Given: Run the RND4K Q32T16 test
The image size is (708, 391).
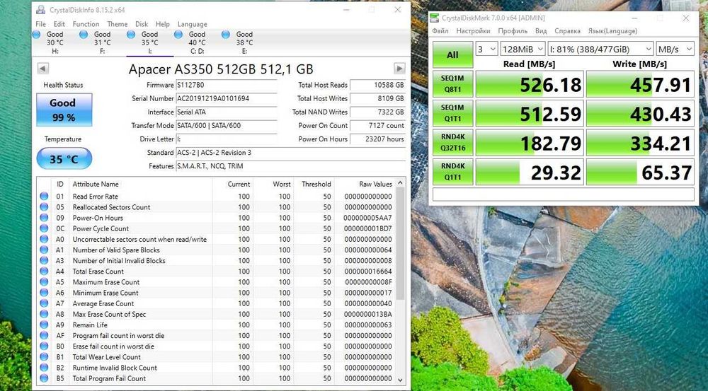Looking at the screenshot, I should [x=452, y=143].
